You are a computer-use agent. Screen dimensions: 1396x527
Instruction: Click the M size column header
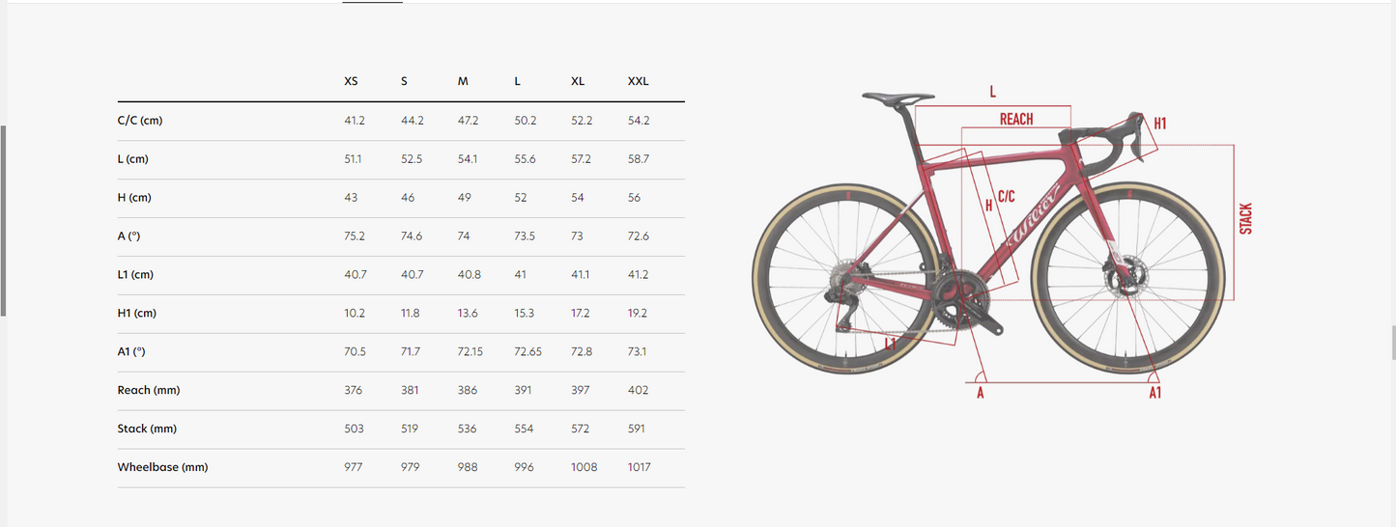(x=463, y=82)
